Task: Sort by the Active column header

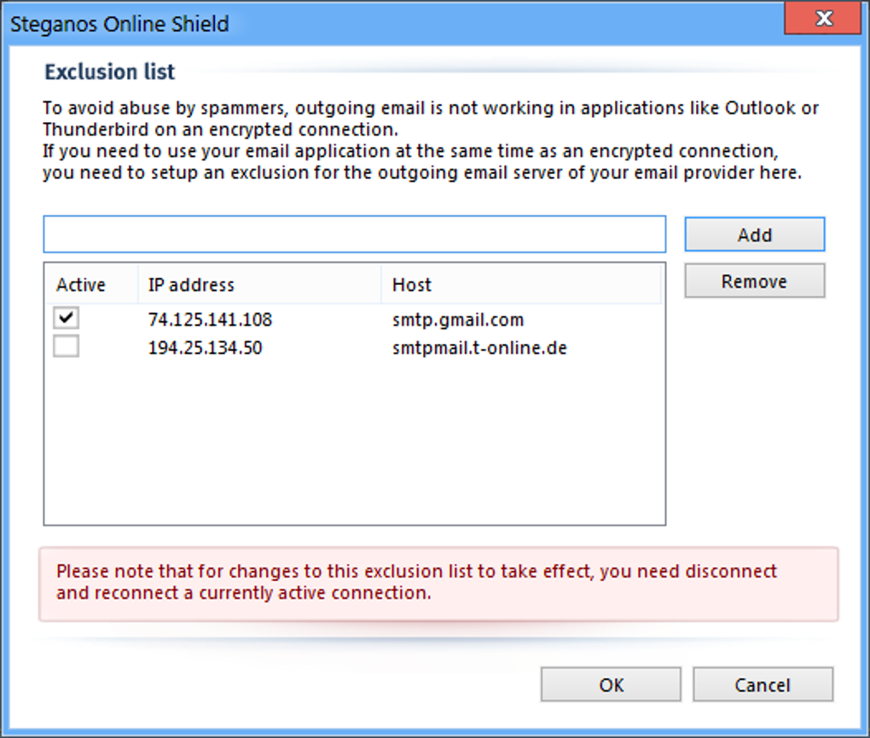Action: click(x=81, y=285)
